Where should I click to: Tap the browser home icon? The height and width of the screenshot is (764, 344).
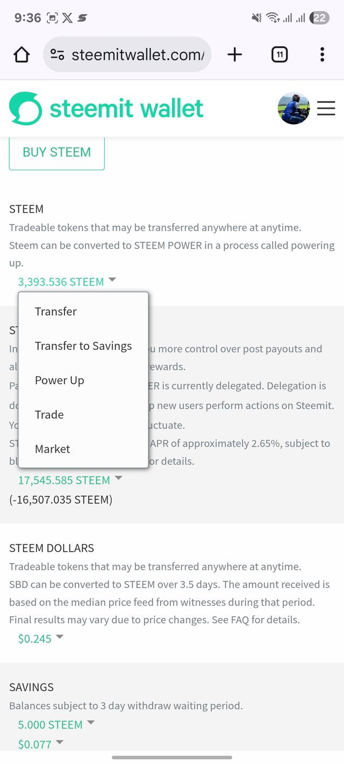21,54
